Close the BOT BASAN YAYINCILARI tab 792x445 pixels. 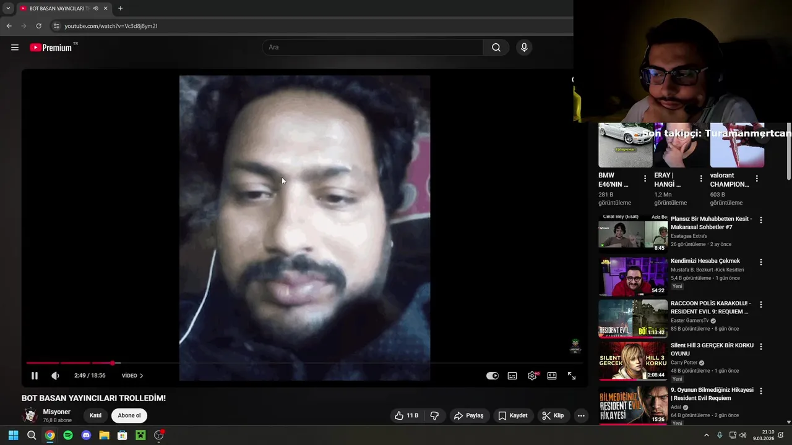point(105,8)
